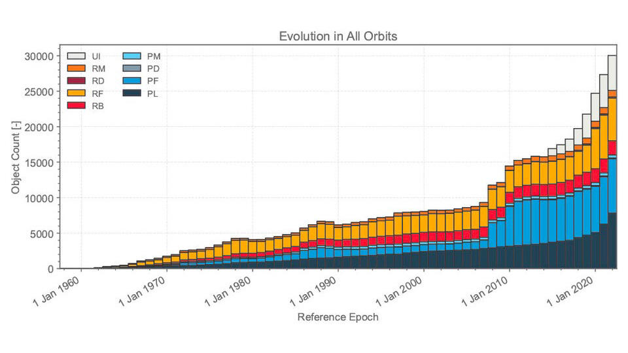This screenshot has width=628, height=353.
Task: Select the RF yellow legend swatch
Action: coord(76,93)
